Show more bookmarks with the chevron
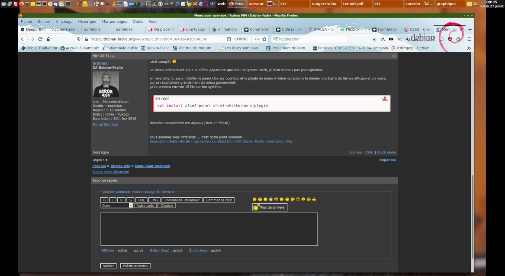Viewport: 505px width, 276px height. 469,48
